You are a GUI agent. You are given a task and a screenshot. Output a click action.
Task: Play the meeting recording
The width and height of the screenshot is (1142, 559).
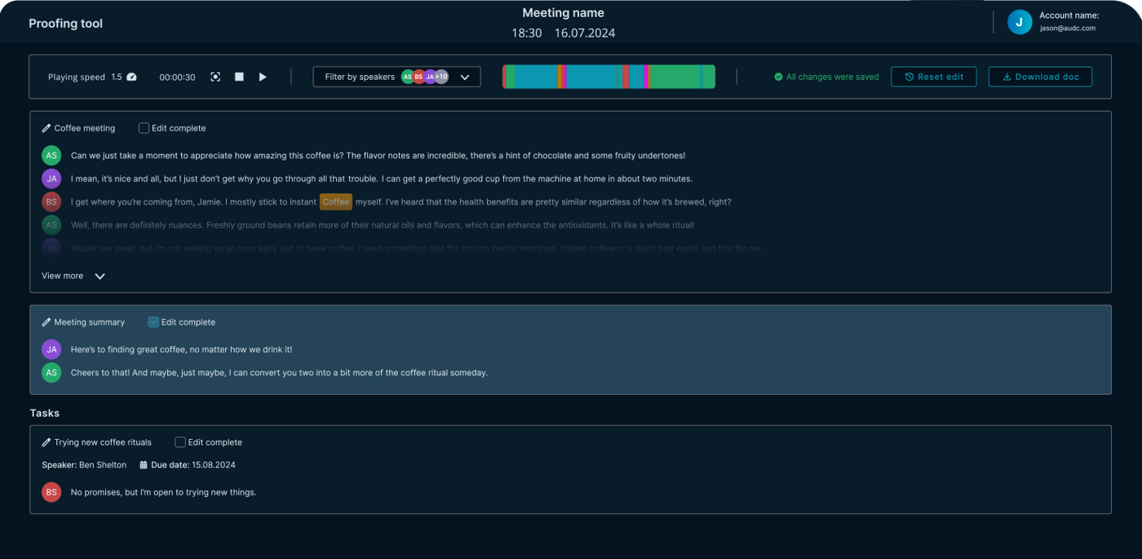point(263,77)
